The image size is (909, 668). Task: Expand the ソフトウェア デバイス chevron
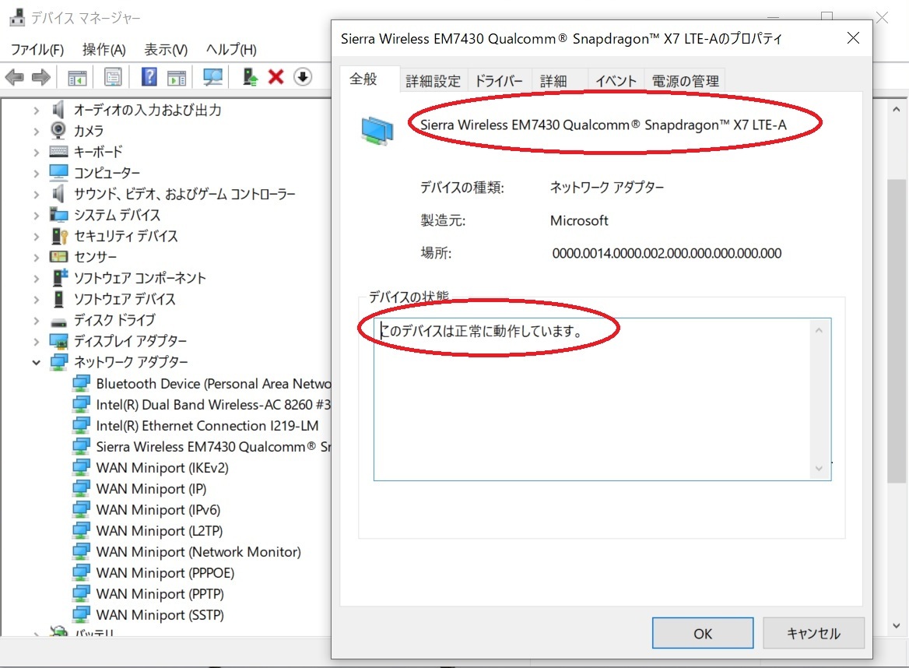36,300
